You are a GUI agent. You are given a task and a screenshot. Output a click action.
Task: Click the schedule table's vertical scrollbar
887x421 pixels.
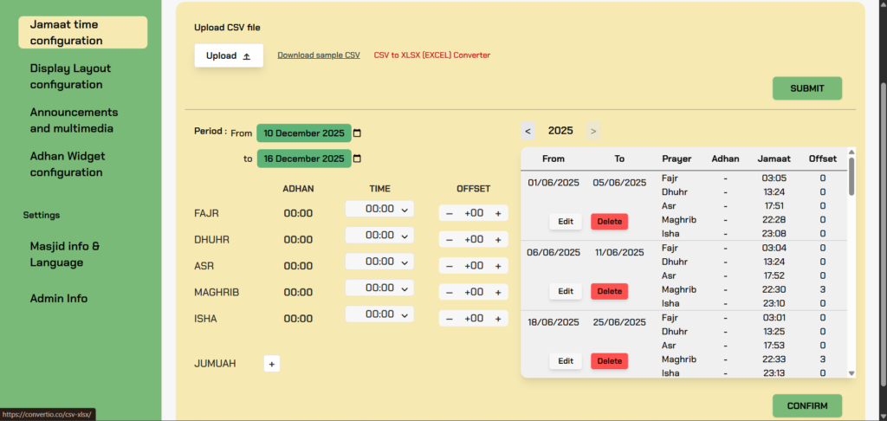(x=851, y=260)
